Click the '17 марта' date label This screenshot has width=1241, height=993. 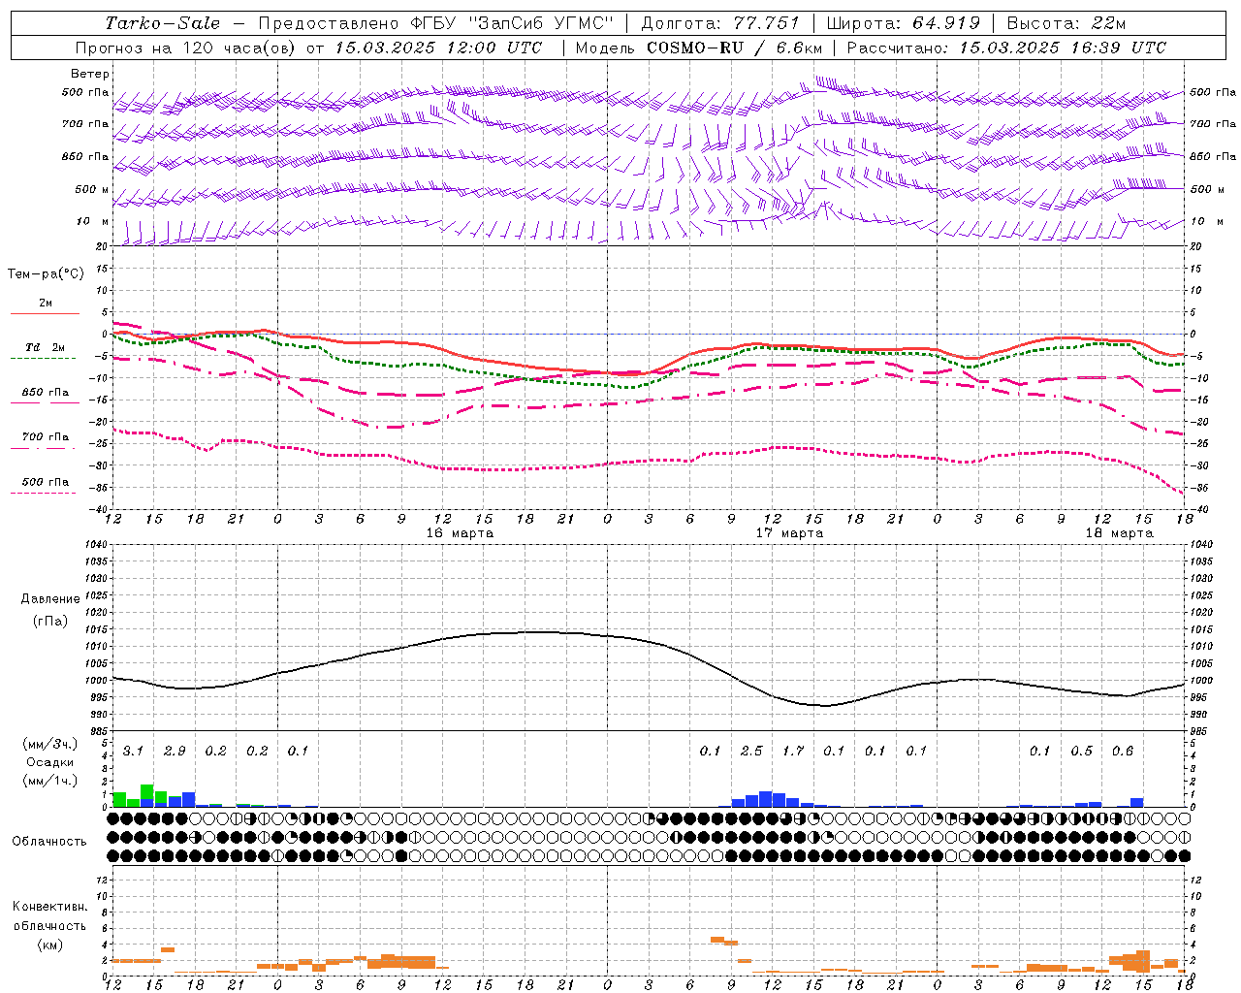pos(790,533)
